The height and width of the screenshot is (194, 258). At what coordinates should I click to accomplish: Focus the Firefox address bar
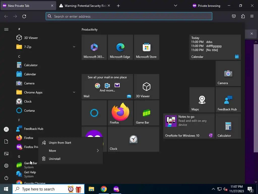click(x=129, y=16)
